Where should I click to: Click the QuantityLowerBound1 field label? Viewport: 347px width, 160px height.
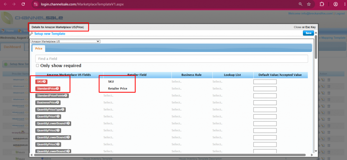(53, 123)
